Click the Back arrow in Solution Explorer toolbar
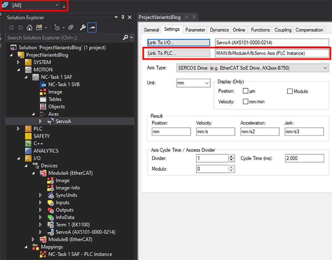This screenshot has width=332, height=260. [x=11, y=28]
